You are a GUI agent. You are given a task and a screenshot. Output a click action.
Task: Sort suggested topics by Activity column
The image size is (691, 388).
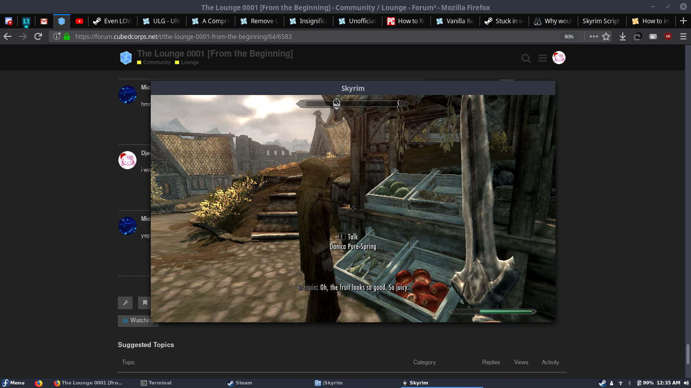tap(550, 362)
